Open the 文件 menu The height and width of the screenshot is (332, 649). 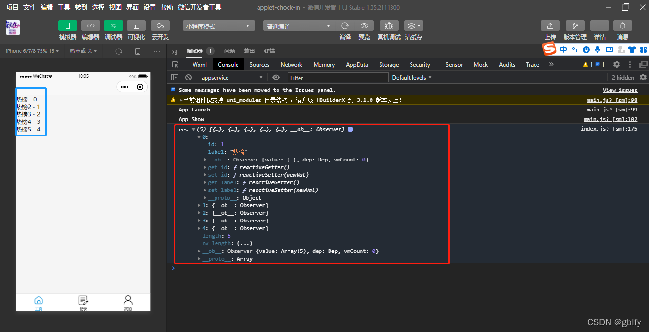click(x=30, y=7)
